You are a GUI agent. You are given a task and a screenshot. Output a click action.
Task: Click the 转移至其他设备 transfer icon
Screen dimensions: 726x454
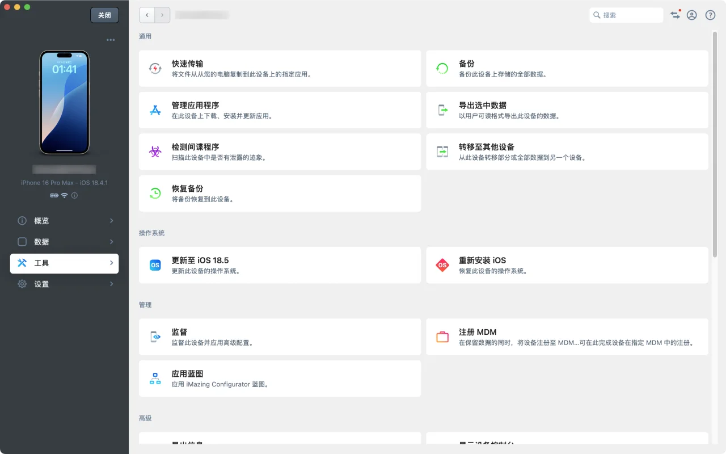(442, 152)
